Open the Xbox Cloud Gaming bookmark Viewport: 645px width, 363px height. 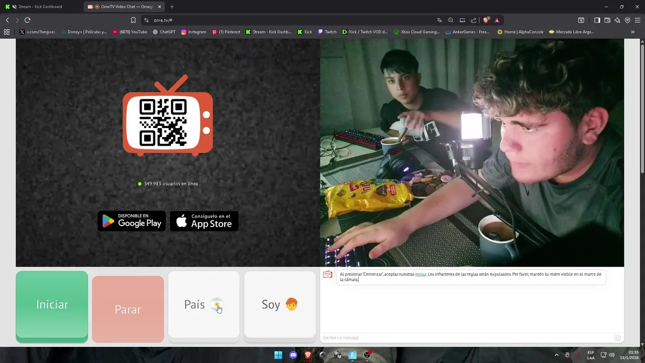(417, 32)
